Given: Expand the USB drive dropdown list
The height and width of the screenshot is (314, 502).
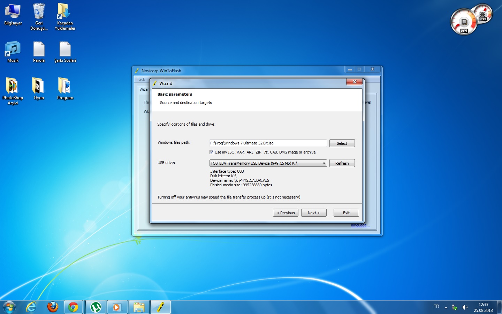Looking at the screenshot, I should click(x=324, y=163).
